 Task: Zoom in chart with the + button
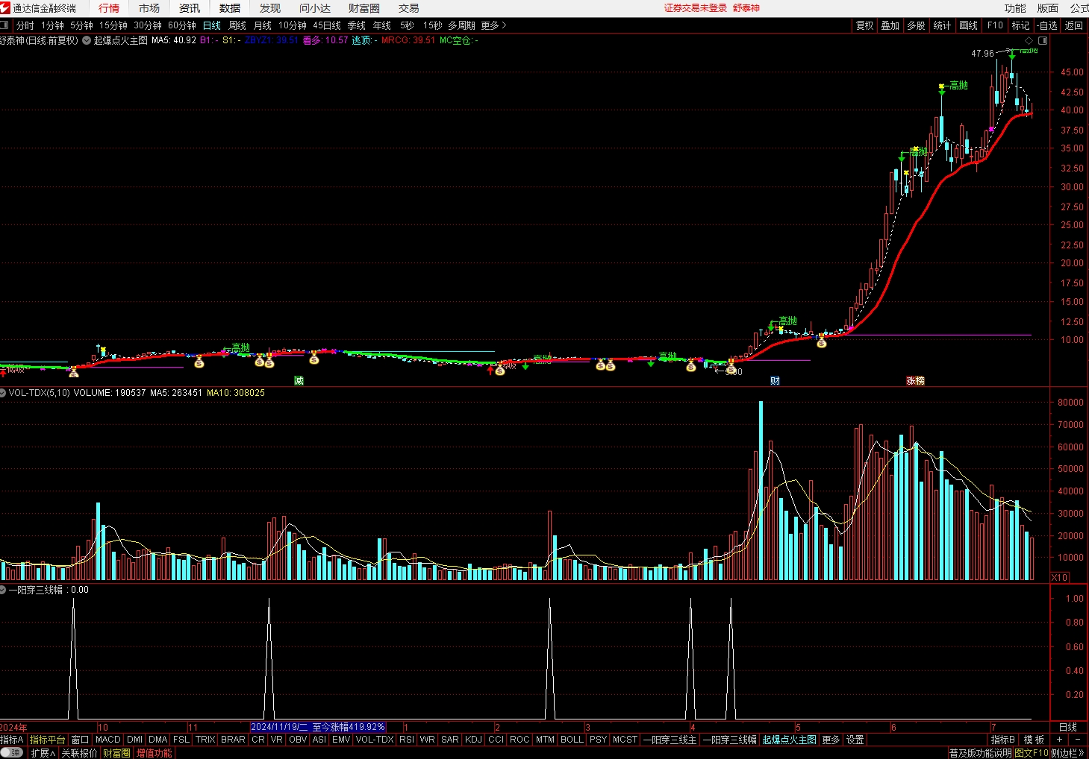pos(1059,740)
